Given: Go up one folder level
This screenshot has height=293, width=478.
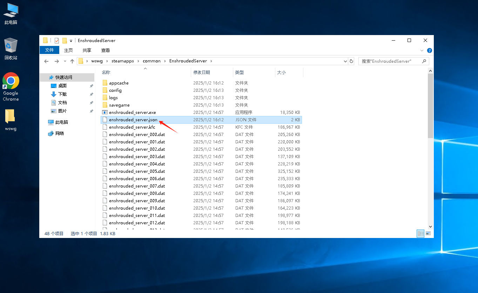Looking at the screenshot, I should (72, 61).
